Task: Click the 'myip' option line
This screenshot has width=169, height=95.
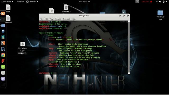Action: [x=68, y=60]
